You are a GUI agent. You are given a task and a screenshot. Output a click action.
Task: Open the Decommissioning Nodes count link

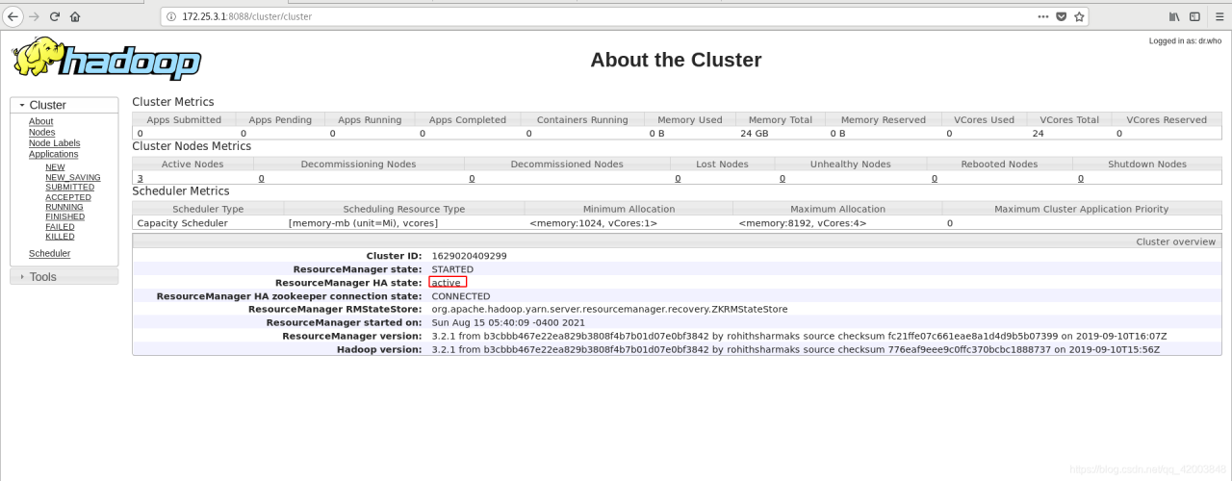click(262, 178)
